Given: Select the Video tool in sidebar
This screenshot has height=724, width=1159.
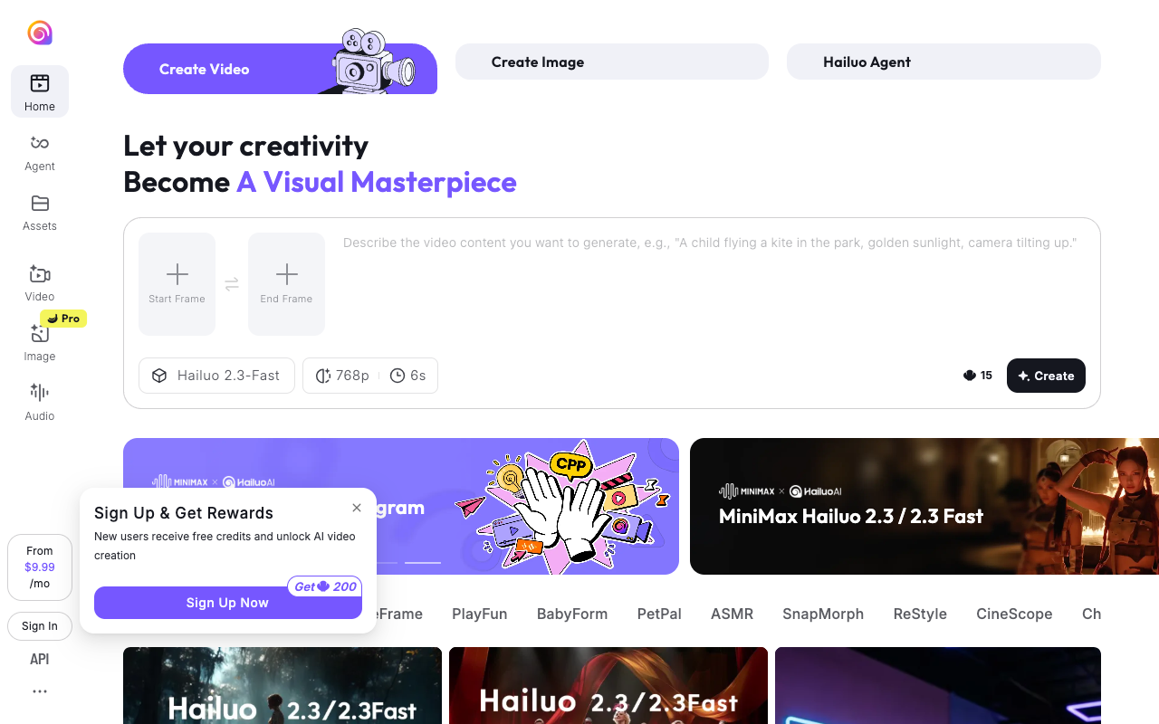Looking at the screenshot, I should coord(40,282).
